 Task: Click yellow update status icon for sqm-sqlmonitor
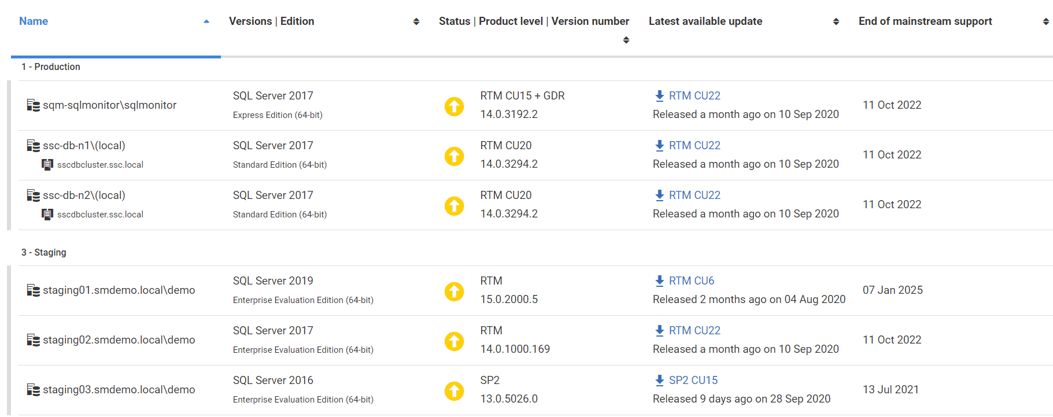tap(454, 106)
